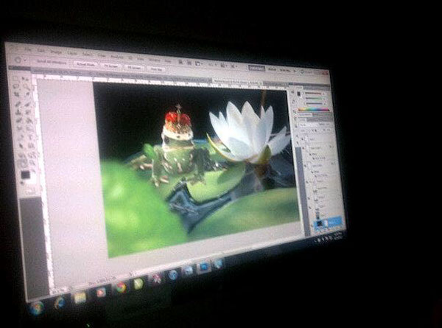The width and height of the screenshot is (442, 328).
Task: Select the Pen tool
Action: [21, 137]
